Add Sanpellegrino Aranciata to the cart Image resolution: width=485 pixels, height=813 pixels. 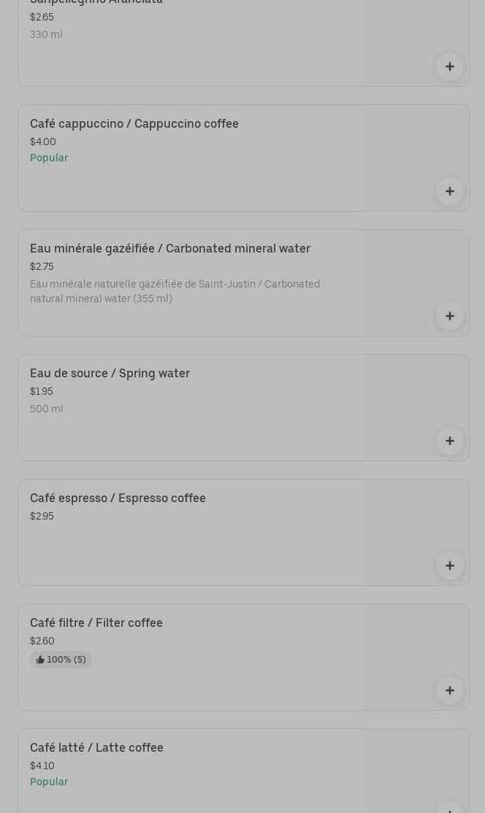point(449,66)
